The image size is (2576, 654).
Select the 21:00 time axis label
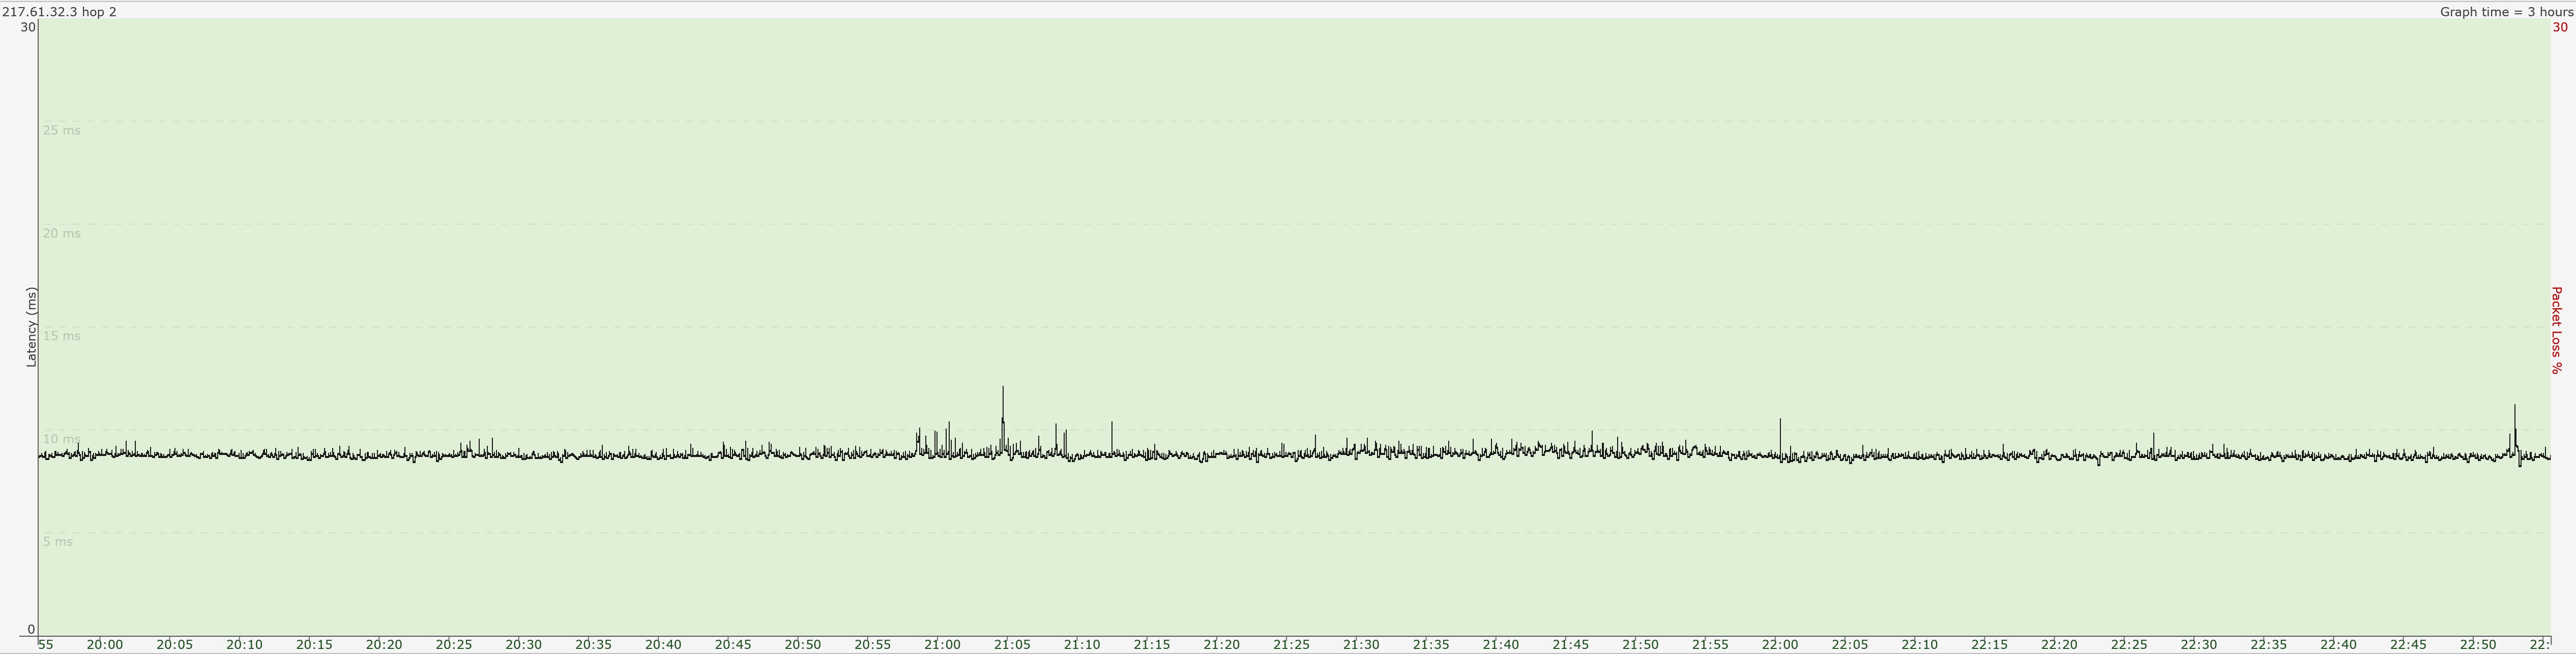tap(942, 645)
